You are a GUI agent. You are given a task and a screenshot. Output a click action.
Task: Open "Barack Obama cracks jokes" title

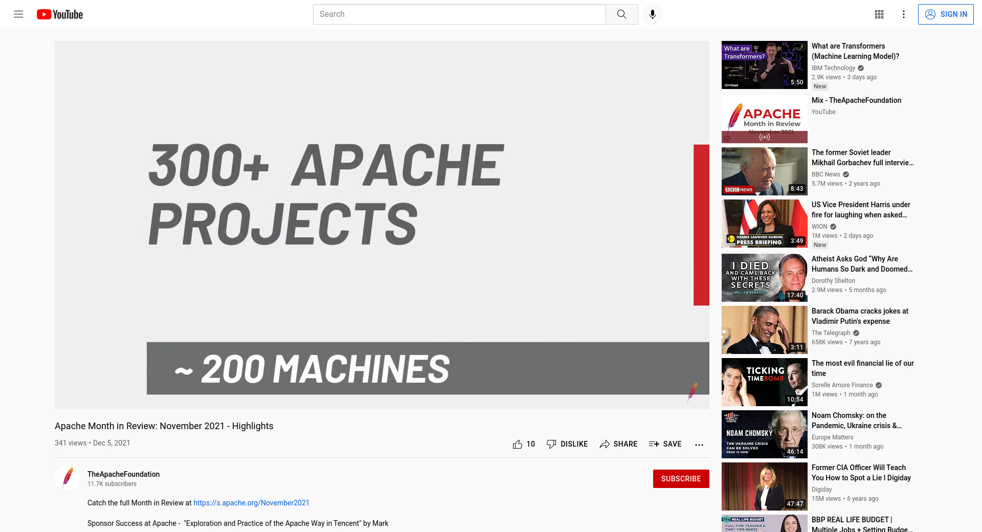pyautogui.click(x=860, y=316)
